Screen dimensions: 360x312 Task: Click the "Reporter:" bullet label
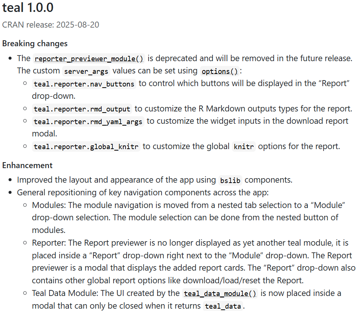click(x=47, y=243)
